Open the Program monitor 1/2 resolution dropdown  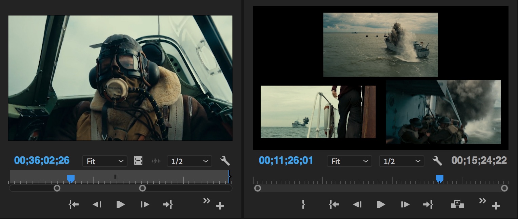coord(401,161)
